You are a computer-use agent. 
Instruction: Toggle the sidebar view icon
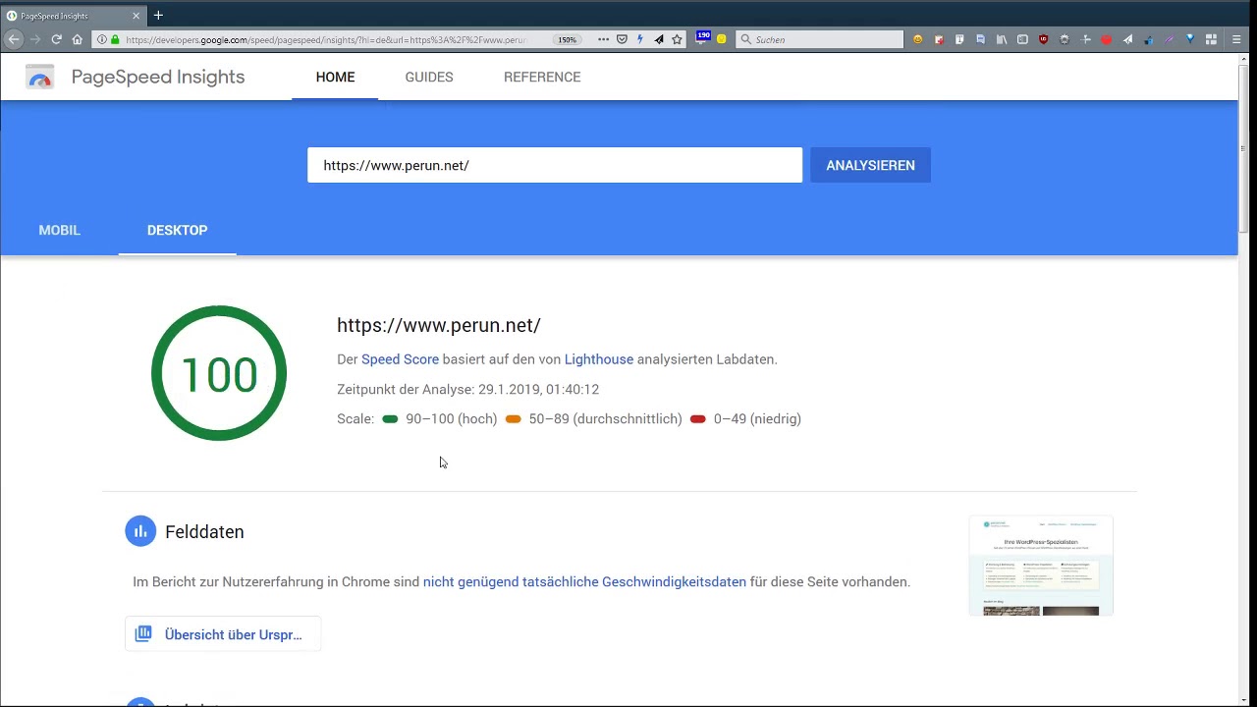[x=1022, y=39]
